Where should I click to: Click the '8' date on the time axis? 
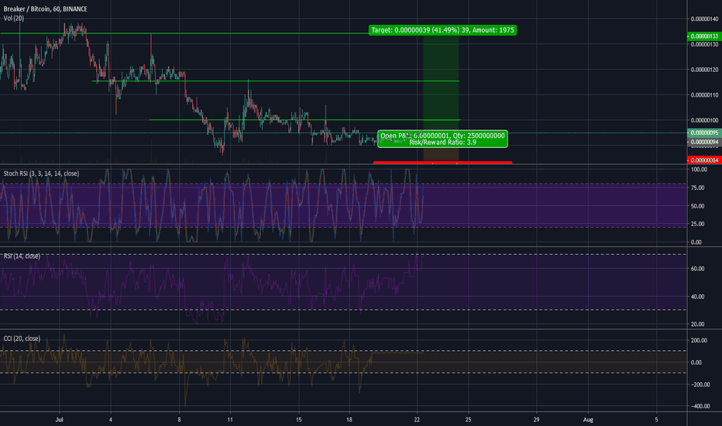(179, 420)
